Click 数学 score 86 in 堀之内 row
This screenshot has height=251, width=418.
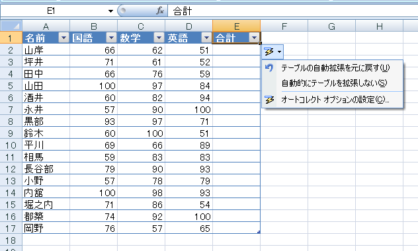[141, 204]
